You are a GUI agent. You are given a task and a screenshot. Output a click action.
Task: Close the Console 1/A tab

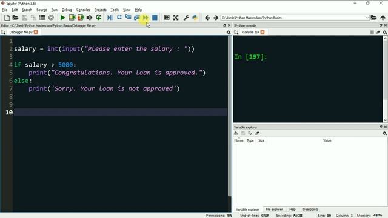tap(263, 32)
